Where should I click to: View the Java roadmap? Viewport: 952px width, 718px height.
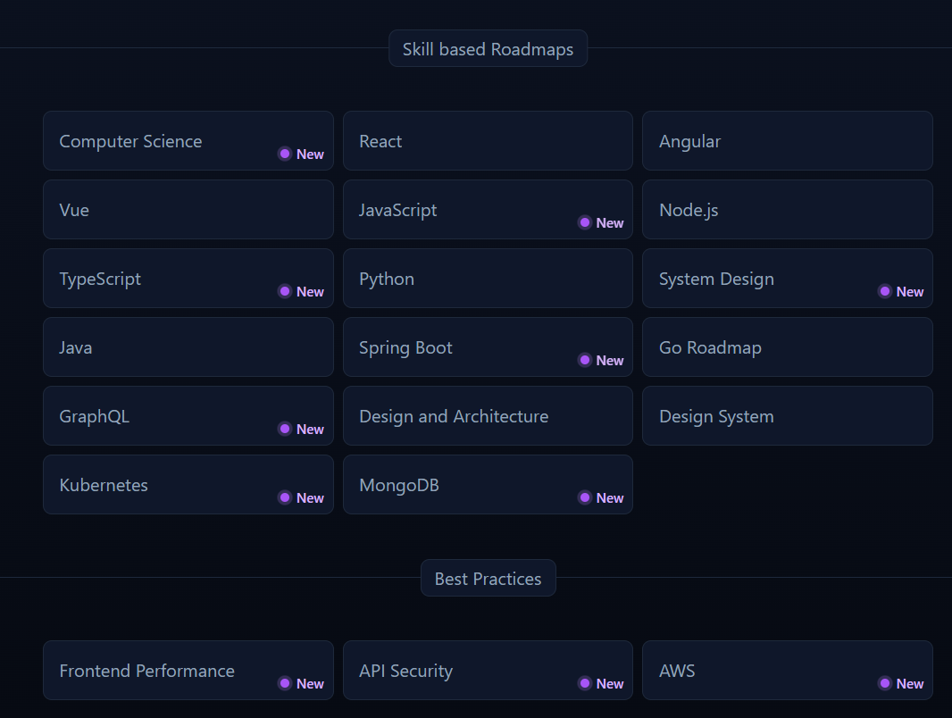[x=188, y=347]
